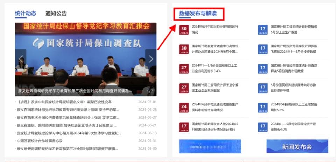The width and height of the screenshot is (336, 162).
Task: Click blue date badge 17 beside 固定资产投资增长4.0%
Action: pos(263,127)
